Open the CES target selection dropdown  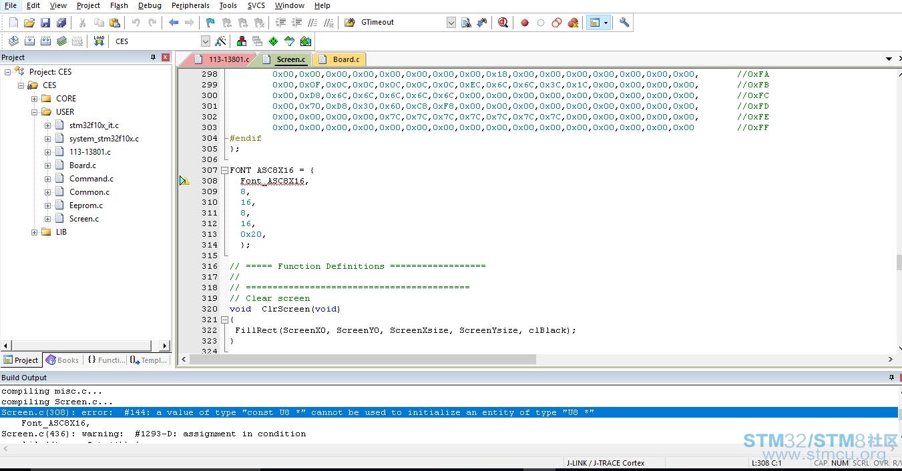[x=206, y=41]
